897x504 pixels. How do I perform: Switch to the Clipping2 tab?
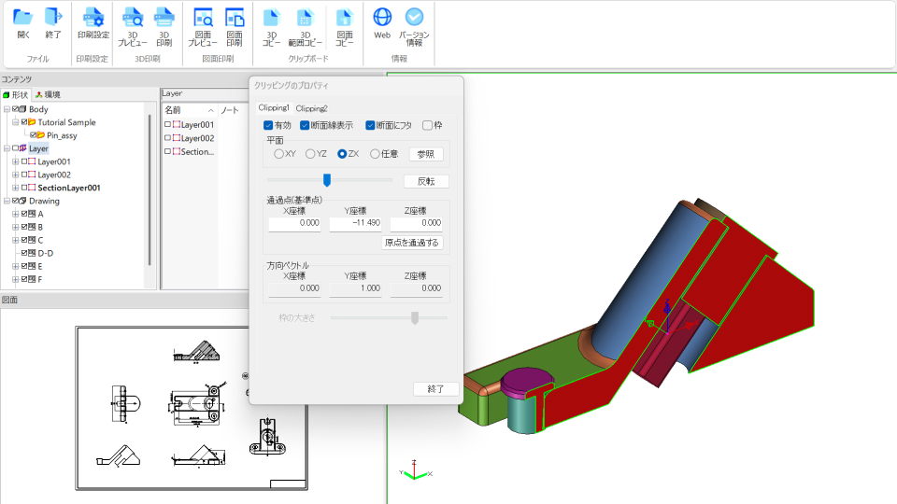coord(311,108)
